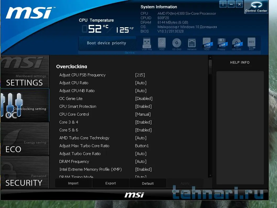Viewport: 277px width, 208px height.
Task: Switch to Overclocking setting OC section
Action: (25, 105)
